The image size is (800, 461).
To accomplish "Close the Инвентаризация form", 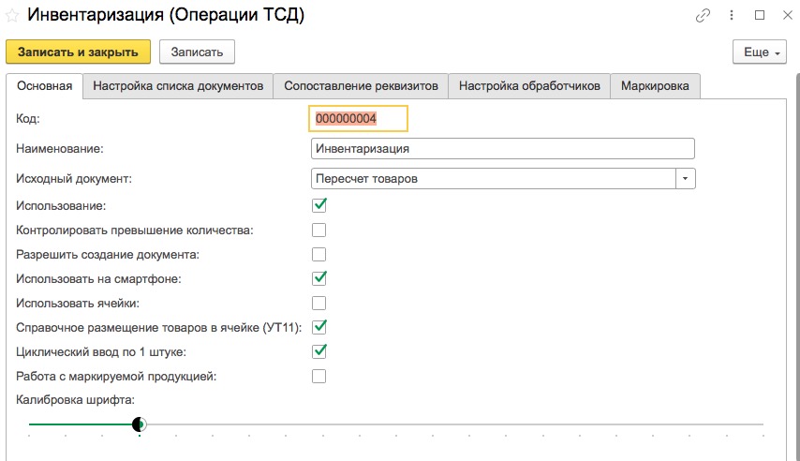I will coord(787,15).
